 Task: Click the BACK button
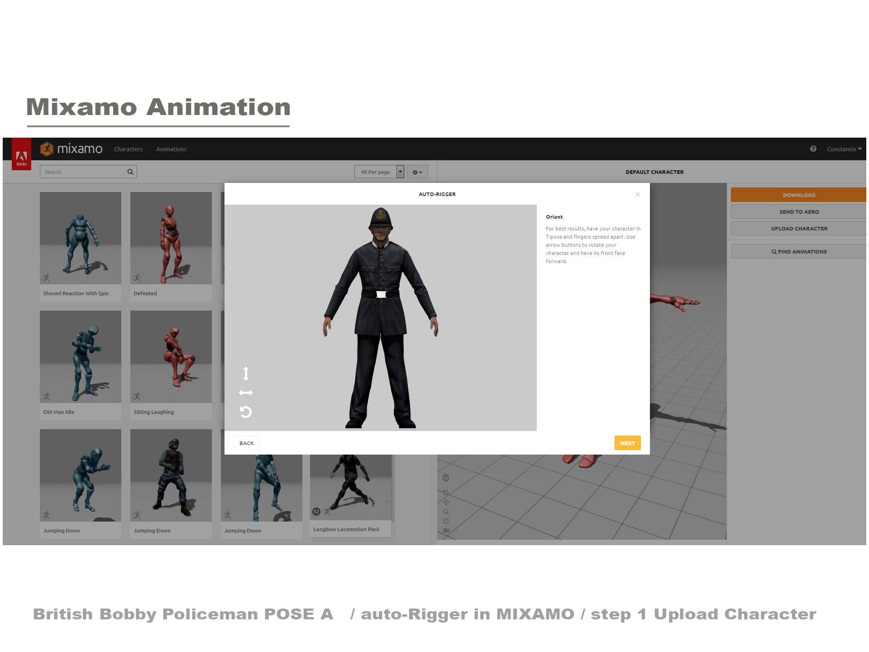[247, 443]
